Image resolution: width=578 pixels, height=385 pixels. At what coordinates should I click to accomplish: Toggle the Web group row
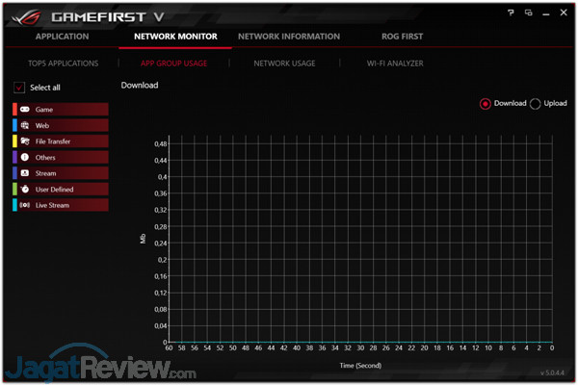point(61,125)
